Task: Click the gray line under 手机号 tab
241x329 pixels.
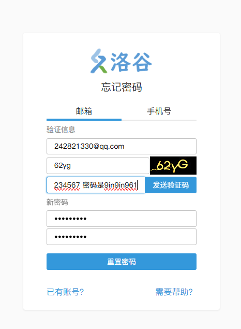Action: pos(159,120)
